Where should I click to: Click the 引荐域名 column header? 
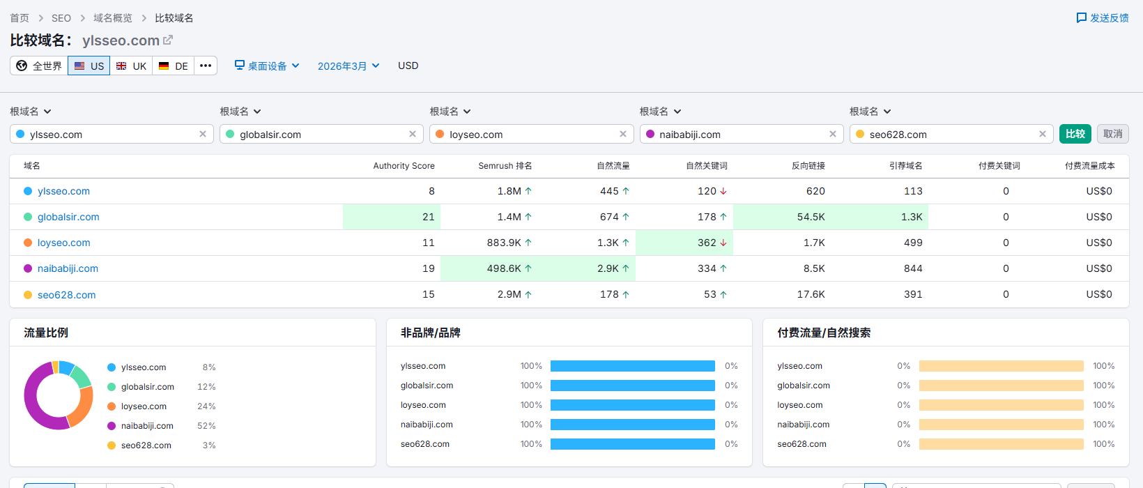coord(906,166)
